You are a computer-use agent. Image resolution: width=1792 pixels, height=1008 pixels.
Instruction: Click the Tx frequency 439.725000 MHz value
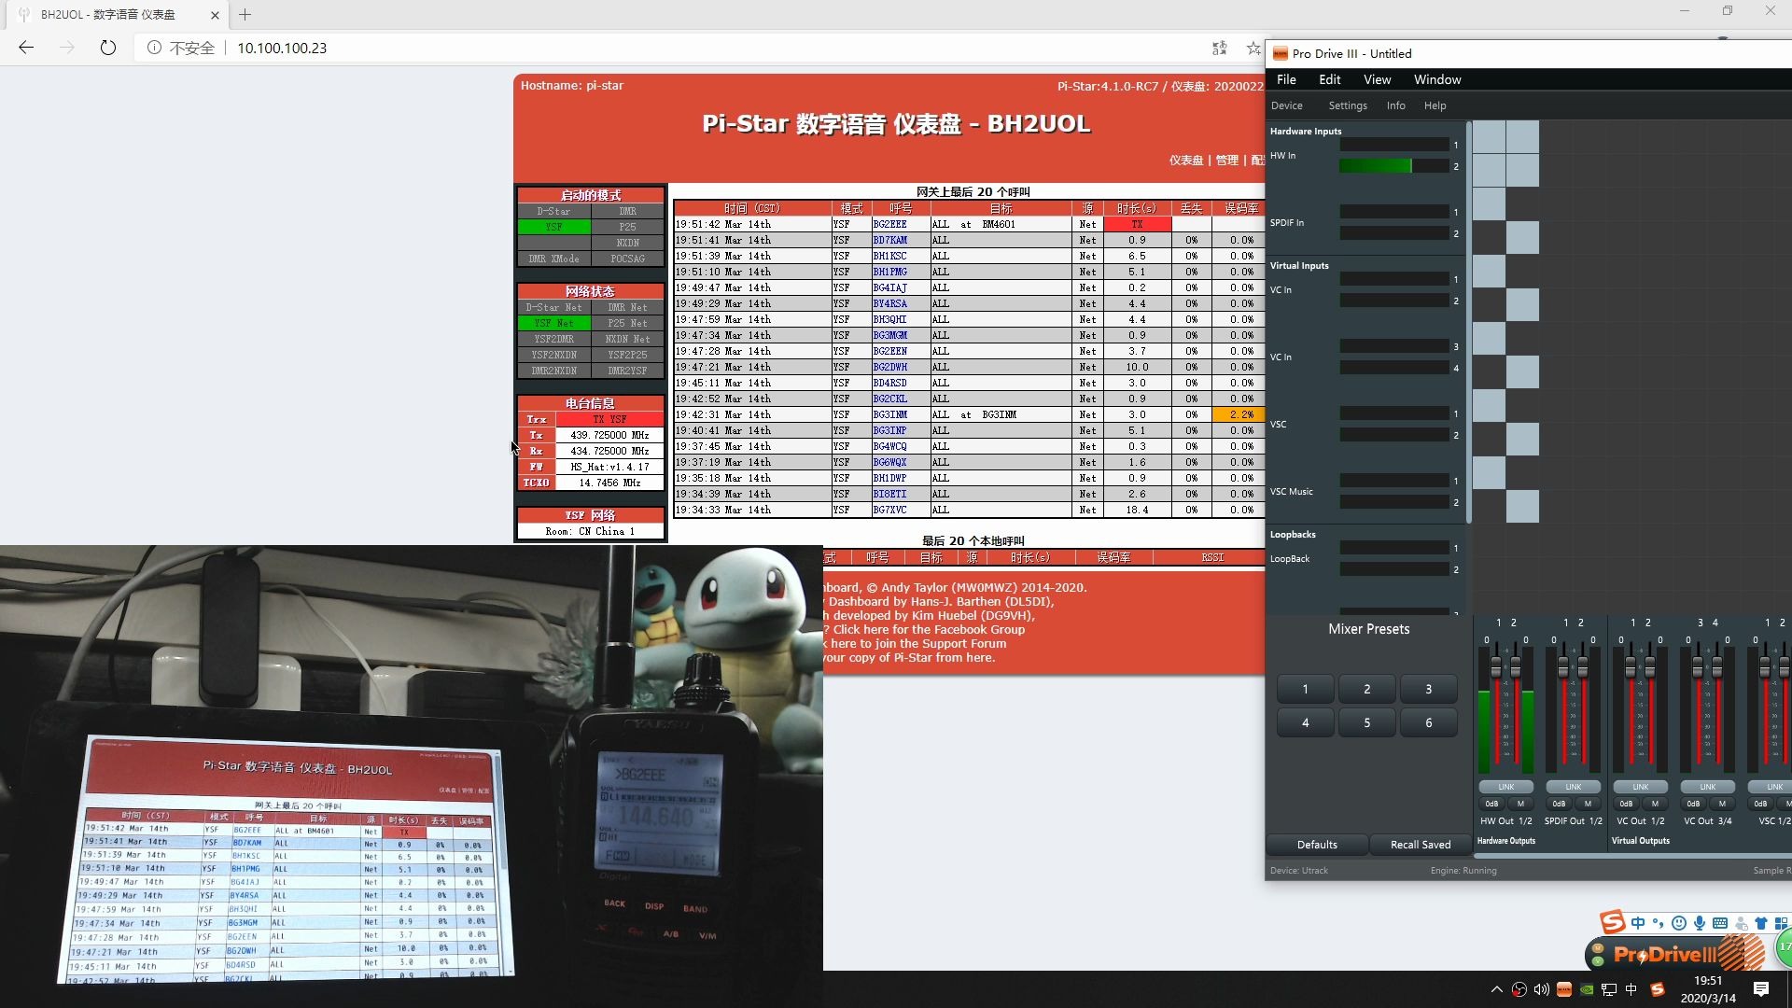tap(609, 435)
